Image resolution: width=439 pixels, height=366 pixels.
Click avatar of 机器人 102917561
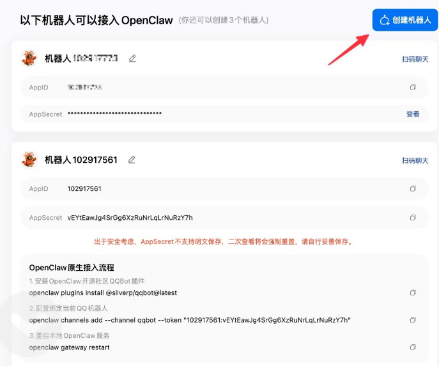29,160
